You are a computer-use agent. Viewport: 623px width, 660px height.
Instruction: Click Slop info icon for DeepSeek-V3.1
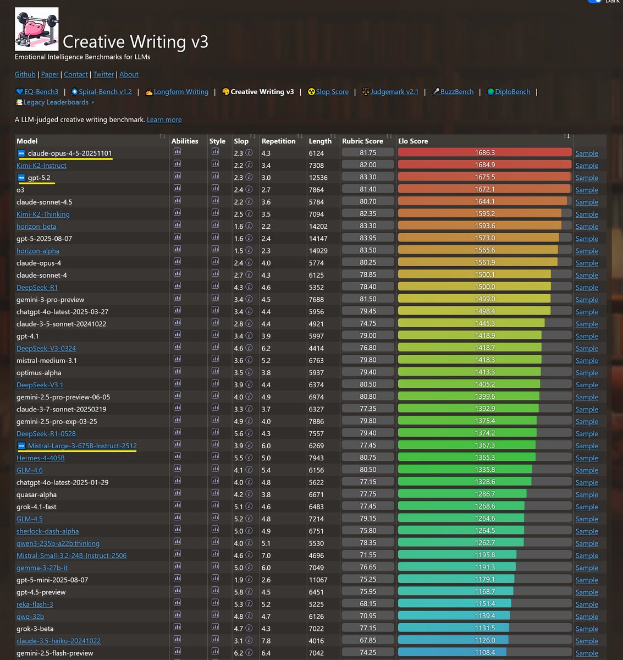tap(249, 384)
